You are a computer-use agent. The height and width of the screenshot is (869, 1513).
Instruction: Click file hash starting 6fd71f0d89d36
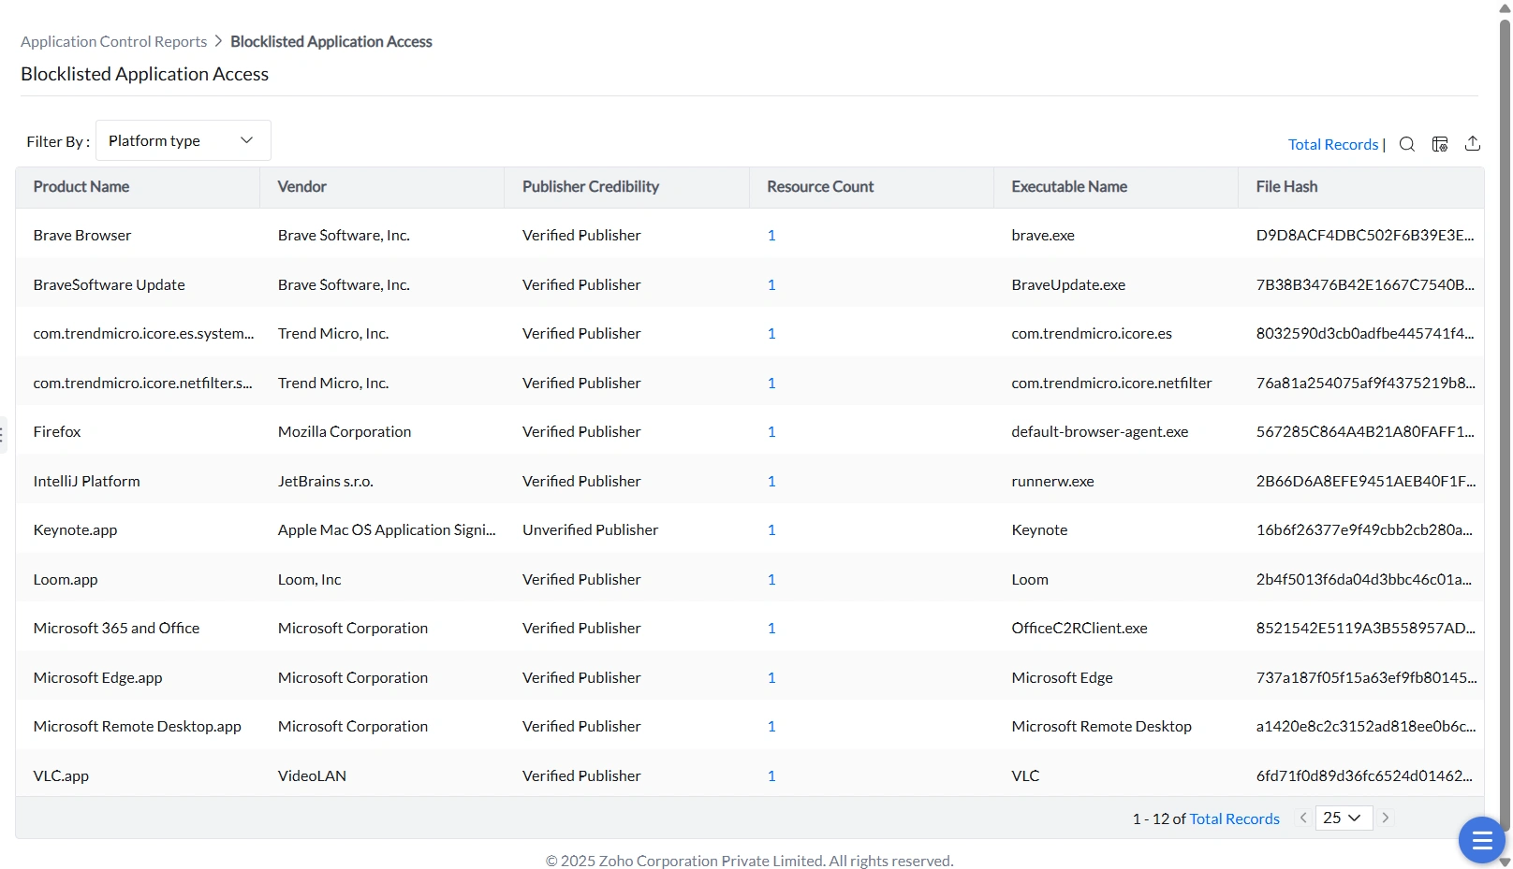point(1364,775)
